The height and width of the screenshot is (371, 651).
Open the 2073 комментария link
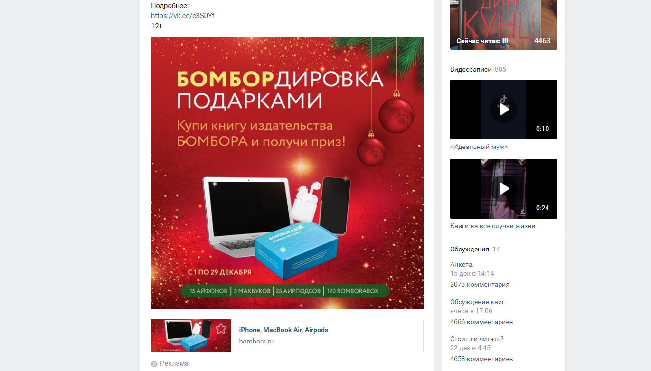click(480, 284)
